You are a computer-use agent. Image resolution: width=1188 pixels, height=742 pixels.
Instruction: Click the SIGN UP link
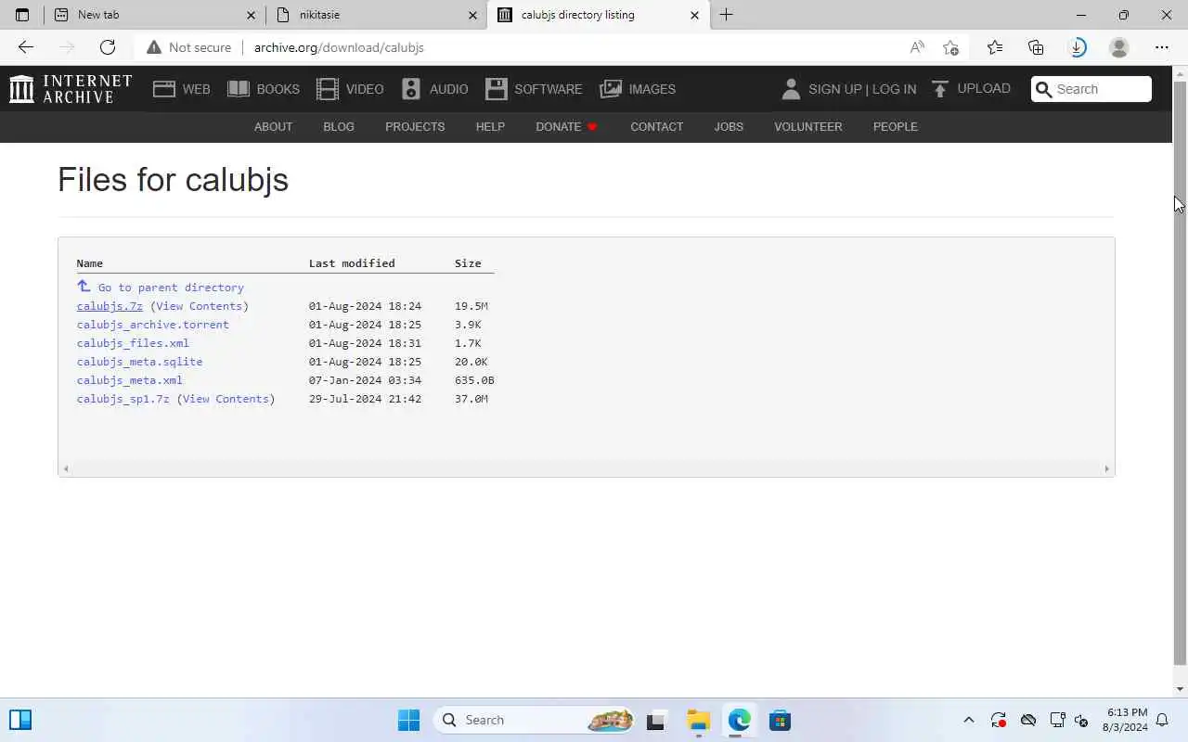[x=835, y=89]
